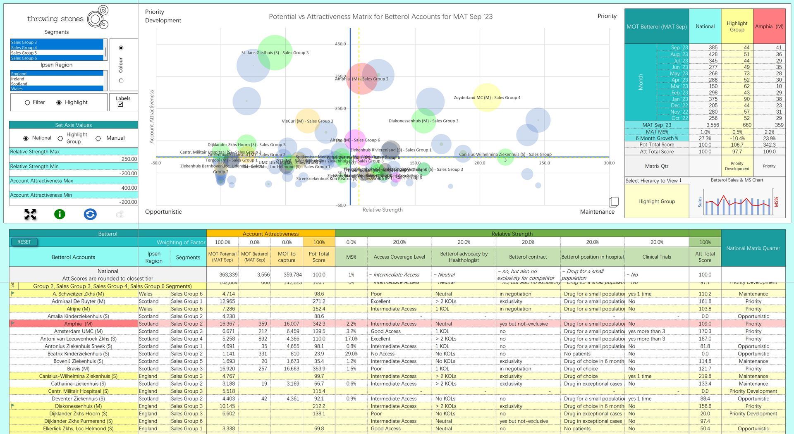This screenshot has width=794, height=434.
Task: Choose Highlight Group axis values radio
Action: [60, 138]
